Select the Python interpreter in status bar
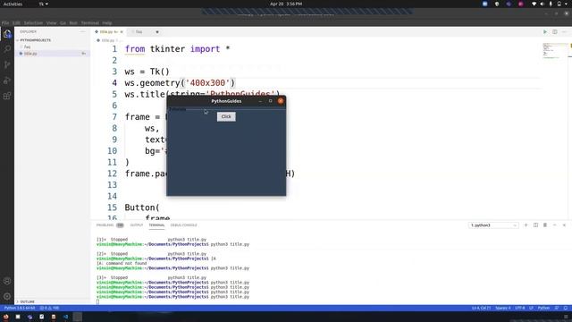This screenshot has width=572, height=322. click(20, 308)
